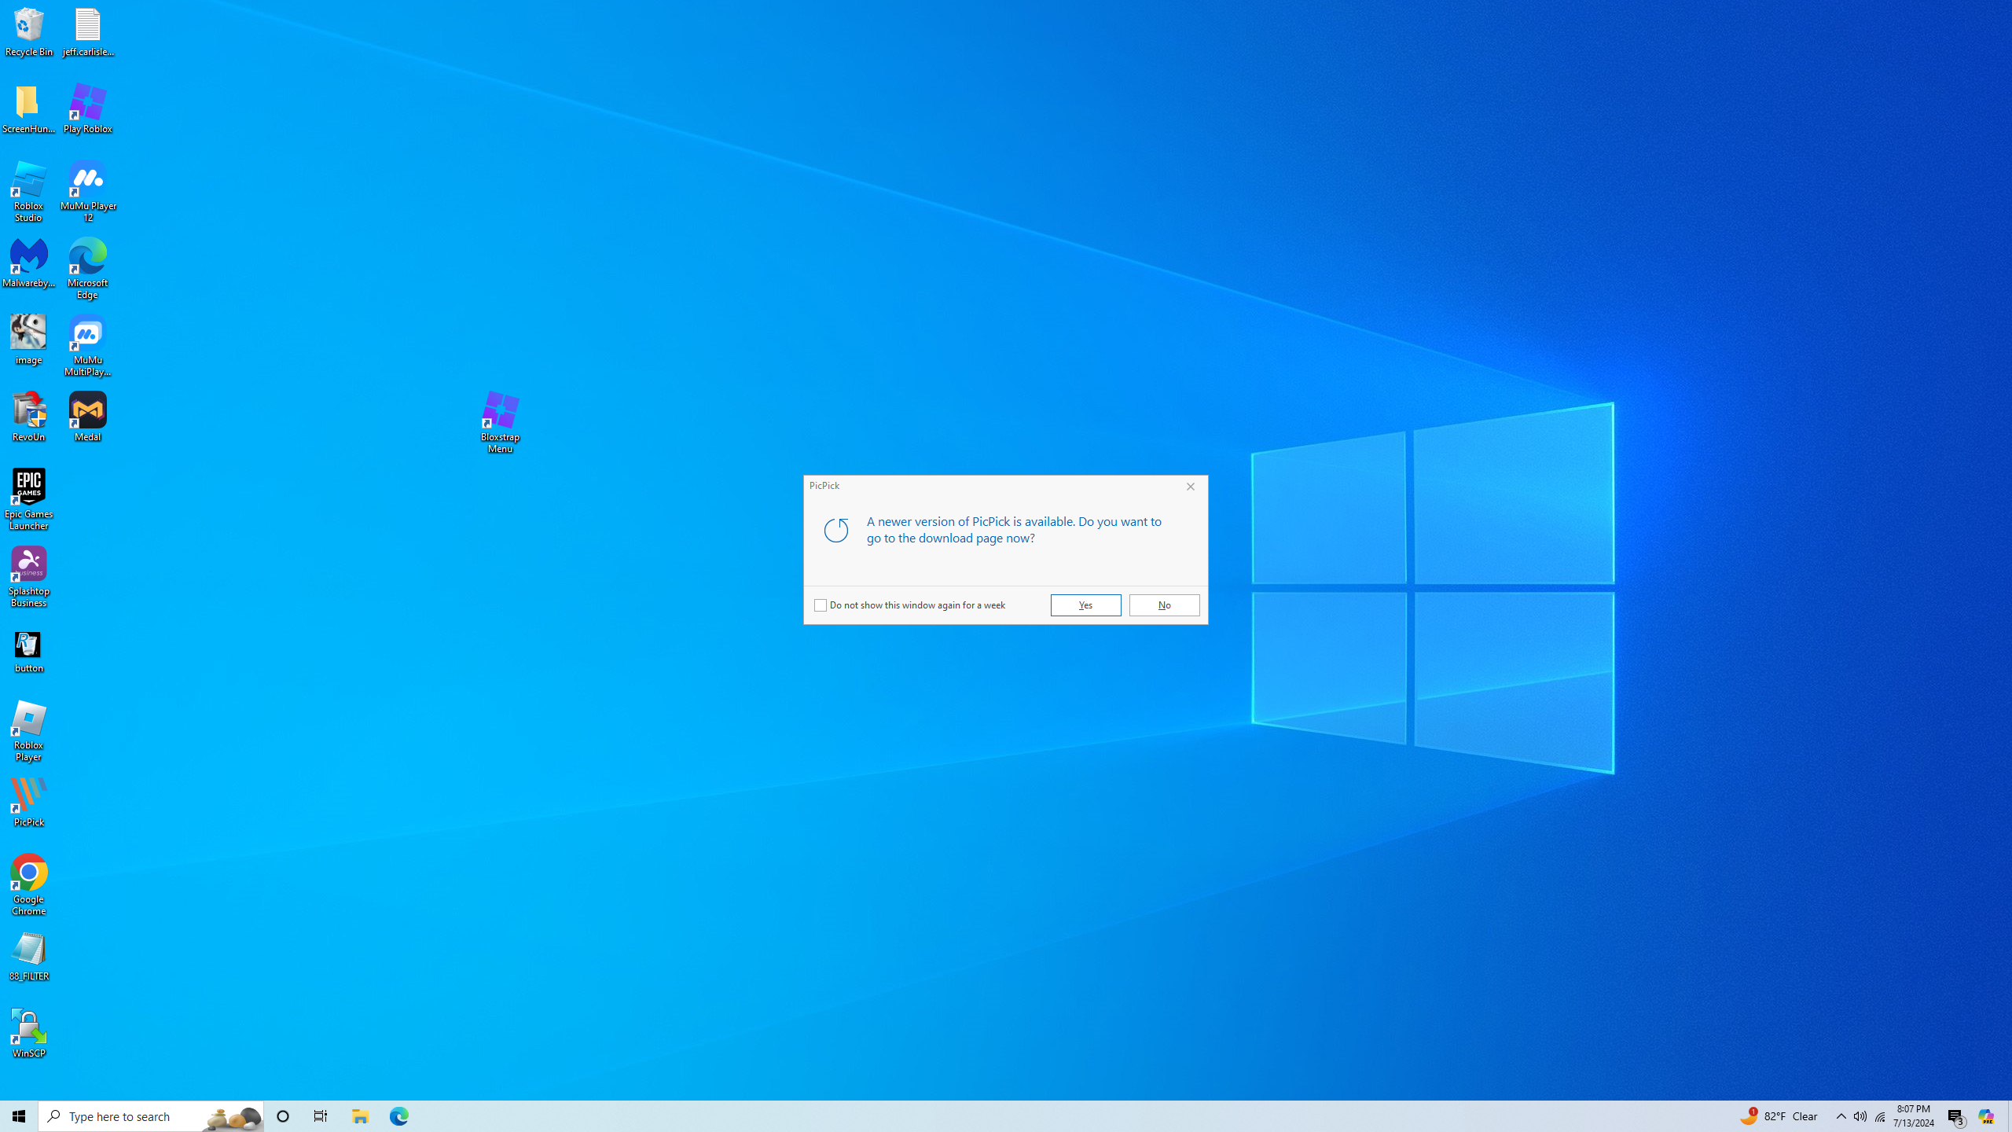
Task: Open the weather widget showing 82°F Clear
Action: point(1779,1116)
